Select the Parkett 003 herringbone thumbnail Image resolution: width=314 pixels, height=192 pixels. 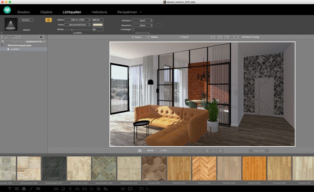[x=204, y=168]
